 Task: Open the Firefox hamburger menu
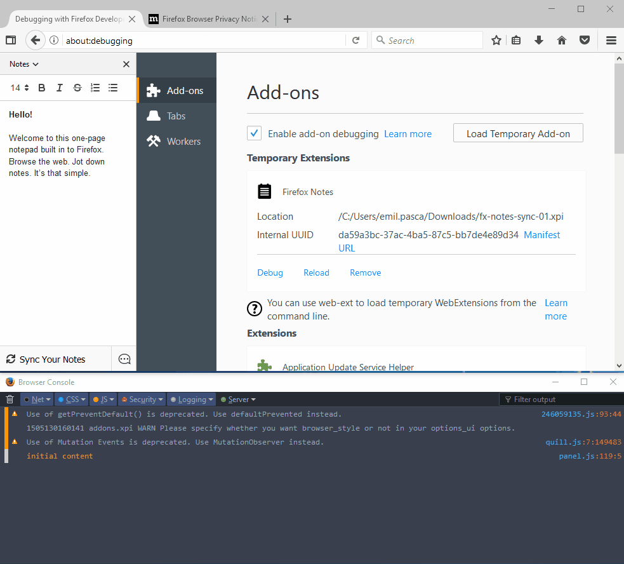coord(611,40)
